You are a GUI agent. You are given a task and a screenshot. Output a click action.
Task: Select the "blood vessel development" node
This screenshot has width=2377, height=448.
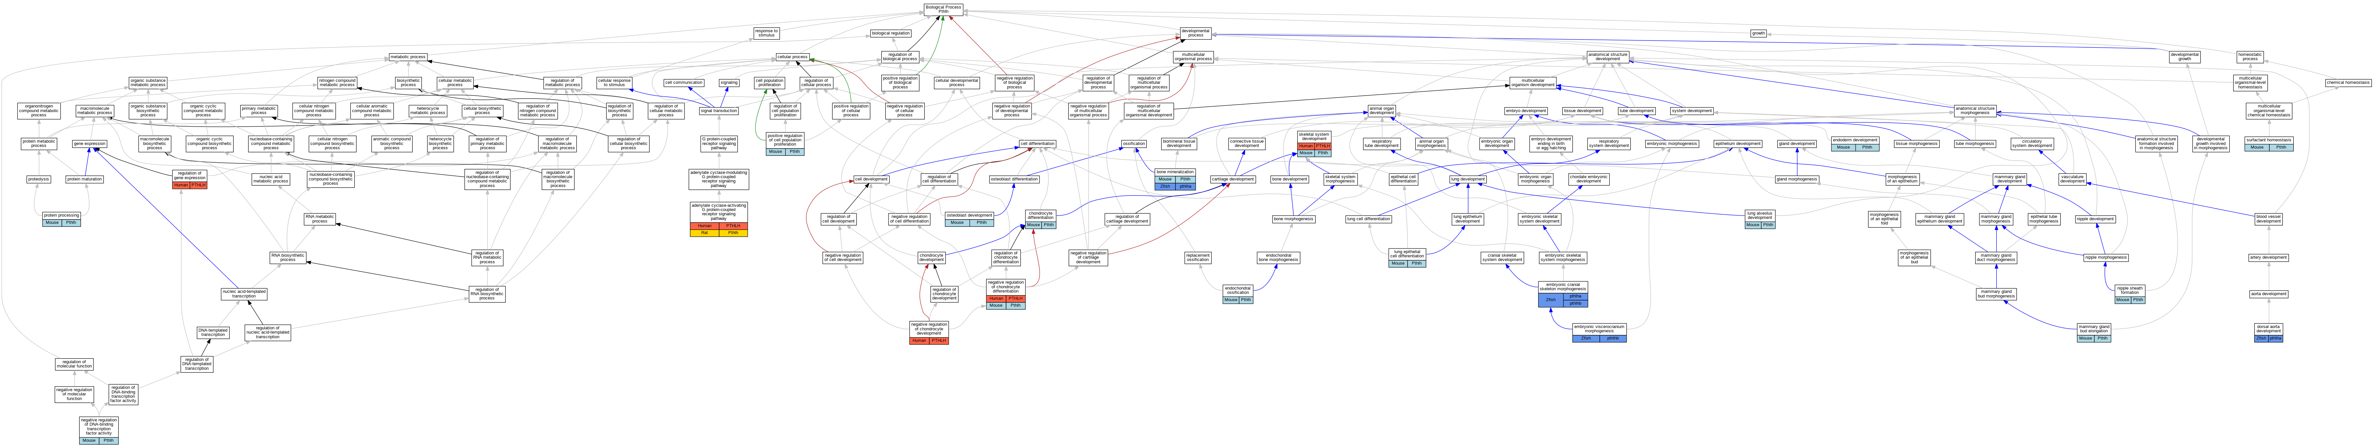2269,219
